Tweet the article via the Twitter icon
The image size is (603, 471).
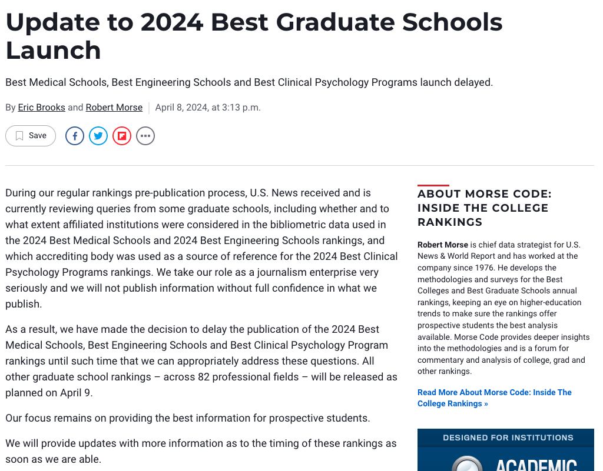98,136
